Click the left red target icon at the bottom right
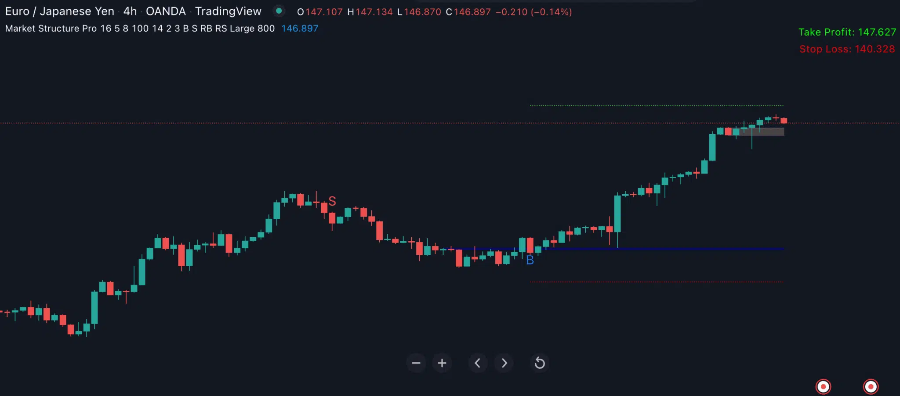Viewport: 900px width, 396px height. pyautogui.click(x=823, y=386)
